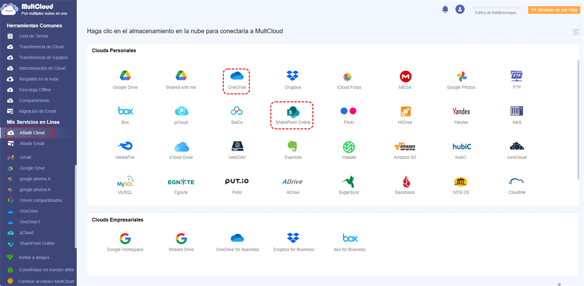Click Ilimitado de por Vida button

pos(554,10)
